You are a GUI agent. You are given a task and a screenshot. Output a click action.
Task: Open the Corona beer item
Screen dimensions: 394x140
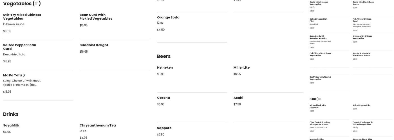[x=164, y=98]
